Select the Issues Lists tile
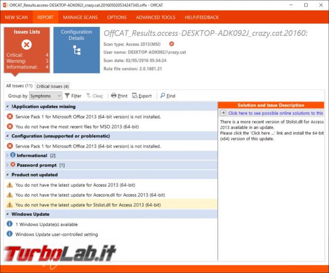This screenshot has width=329, height=273. [x=27, y=50]
